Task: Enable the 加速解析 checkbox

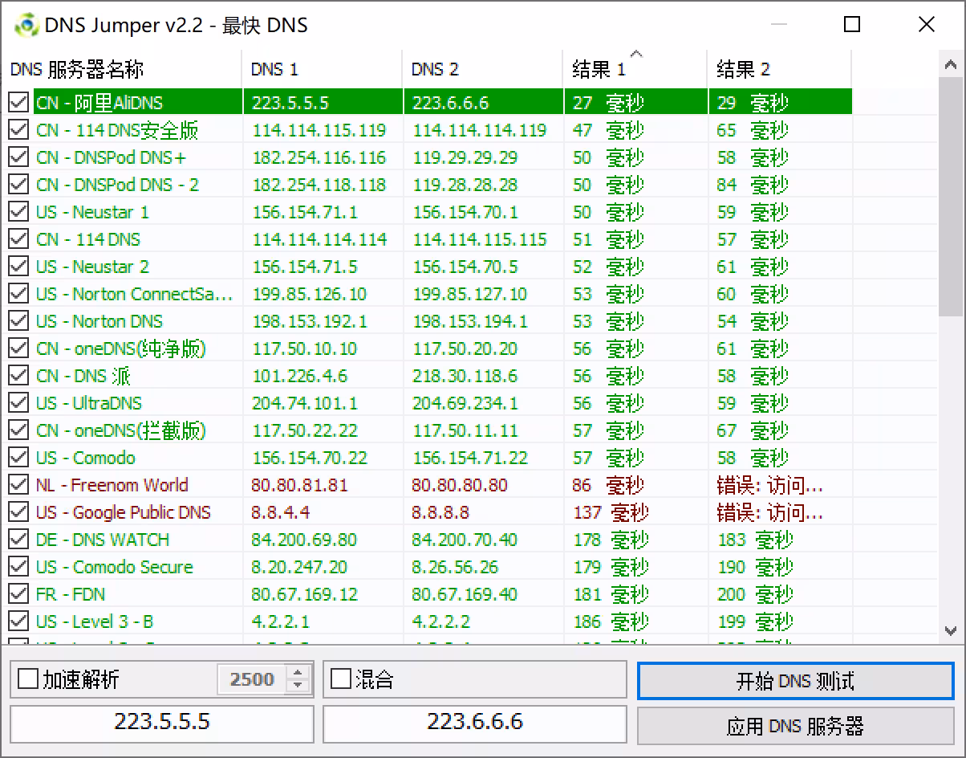Action: [x=28, y=679]
